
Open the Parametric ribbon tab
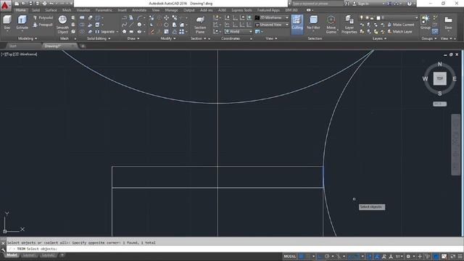click(104, 10)
